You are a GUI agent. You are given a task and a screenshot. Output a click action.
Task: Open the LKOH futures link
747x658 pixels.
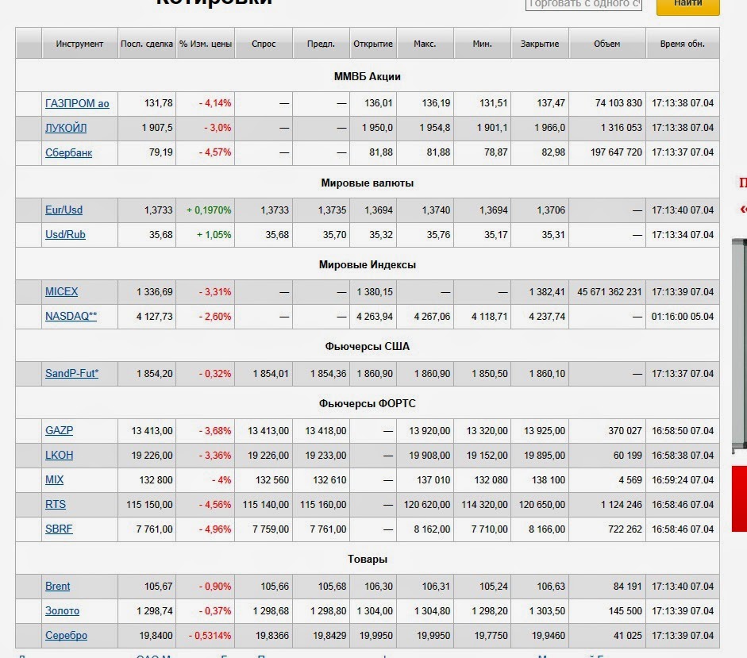point(59,456)
